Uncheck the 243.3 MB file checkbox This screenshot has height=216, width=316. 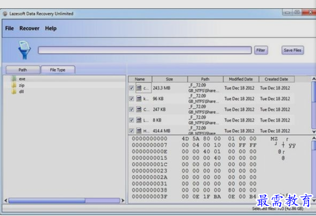click(131, 88)
